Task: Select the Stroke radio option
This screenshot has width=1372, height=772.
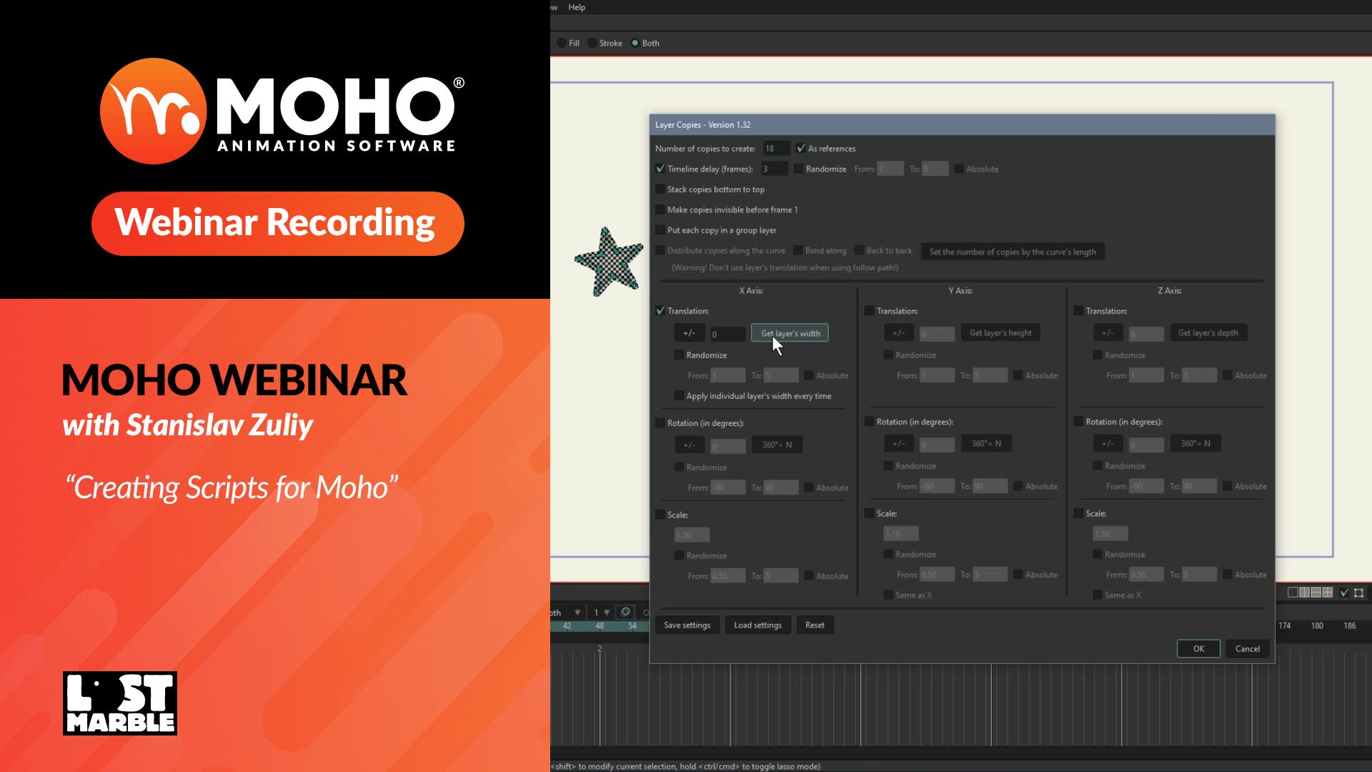Action: [592, 43]
